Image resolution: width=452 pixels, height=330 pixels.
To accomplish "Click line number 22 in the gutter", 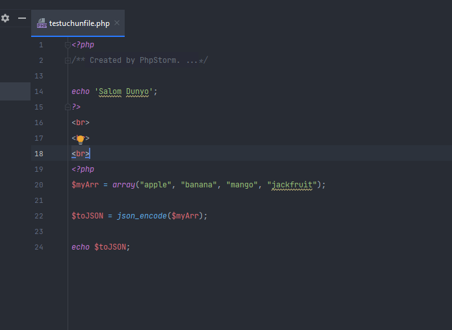I will point(39,216).
